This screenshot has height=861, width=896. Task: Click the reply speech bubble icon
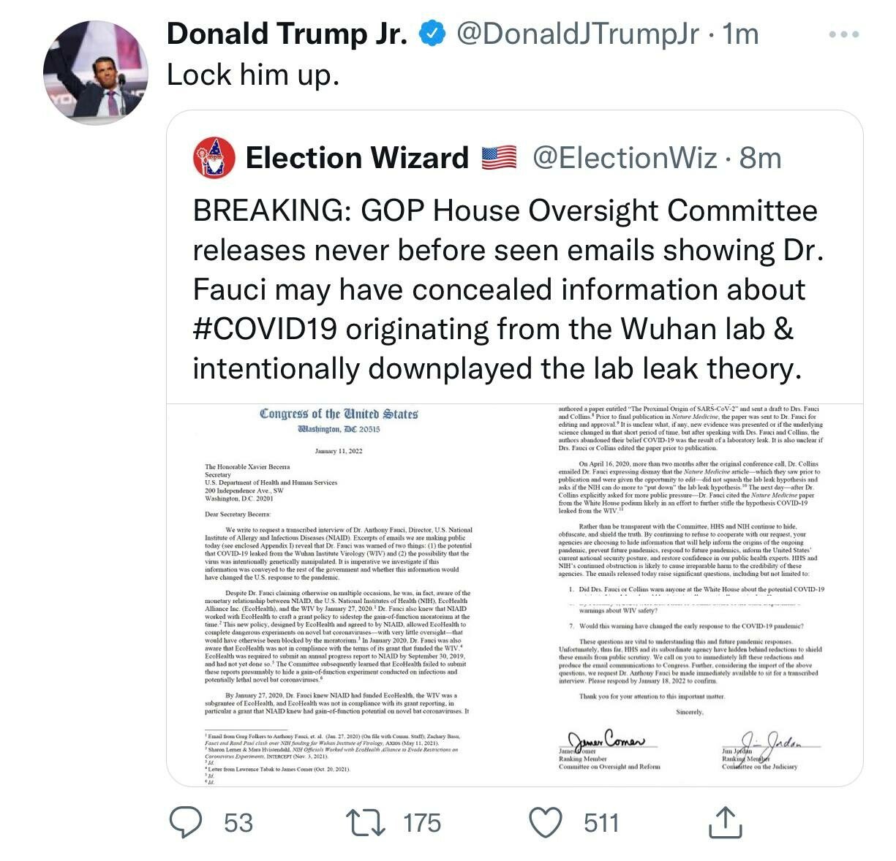click(186, 822)
